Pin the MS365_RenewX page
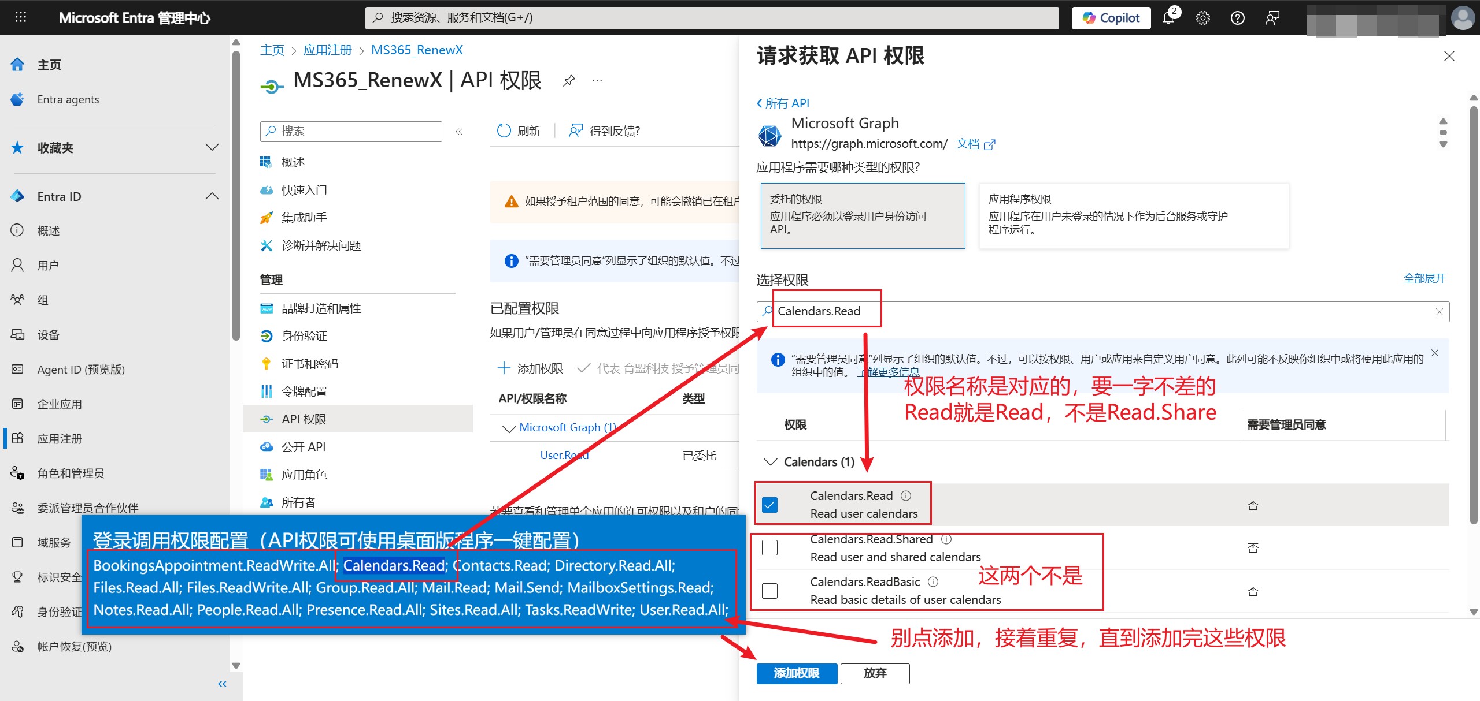This screenshot has height=701, width=1480. 569,80
